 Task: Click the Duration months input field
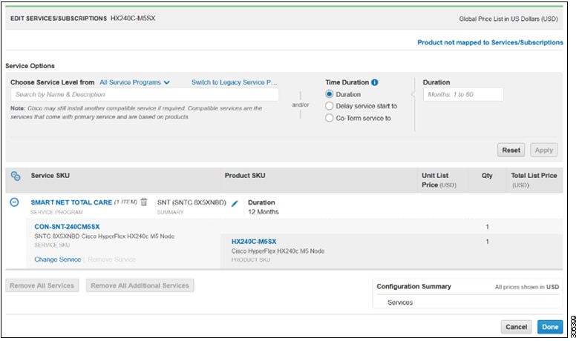(463, 94)
